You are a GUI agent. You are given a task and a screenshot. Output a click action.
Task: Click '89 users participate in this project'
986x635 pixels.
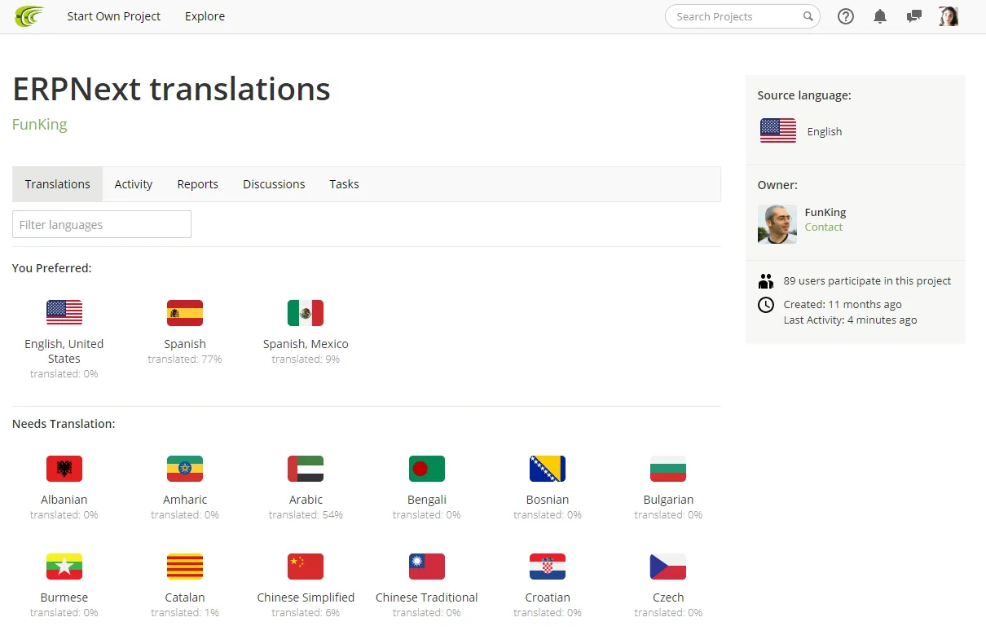click(x=867, y=280)
